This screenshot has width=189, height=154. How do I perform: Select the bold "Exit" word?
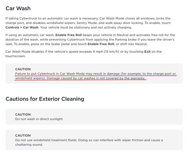pyautogui.click(x=147, y=51)
